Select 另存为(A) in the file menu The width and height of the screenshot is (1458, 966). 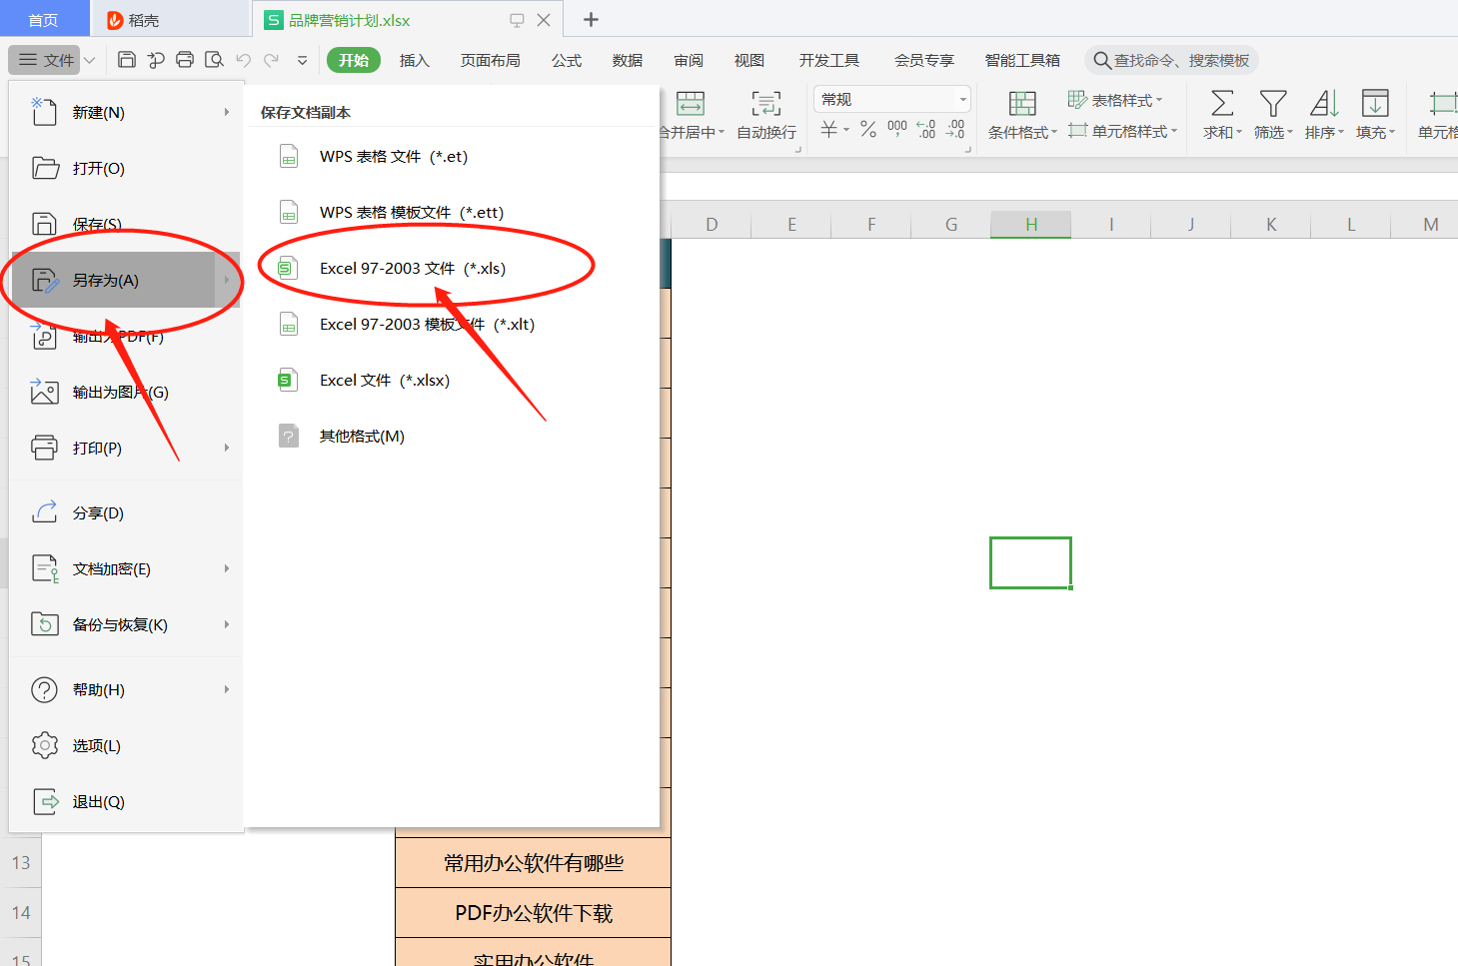126,280
